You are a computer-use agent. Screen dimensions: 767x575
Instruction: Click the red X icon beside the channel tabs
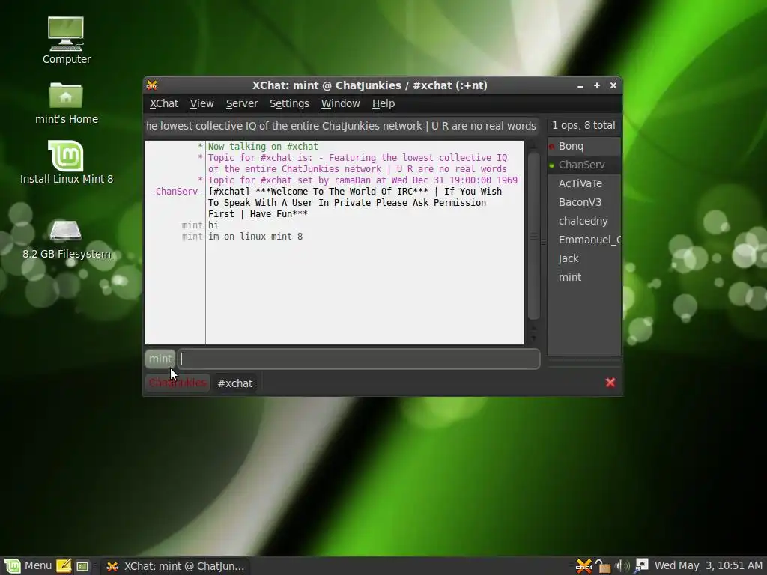coord(610,383)
